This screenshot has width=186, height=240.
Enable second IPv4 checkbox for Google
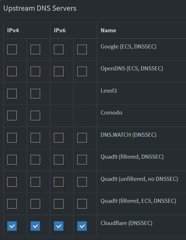tap(35, 49)
